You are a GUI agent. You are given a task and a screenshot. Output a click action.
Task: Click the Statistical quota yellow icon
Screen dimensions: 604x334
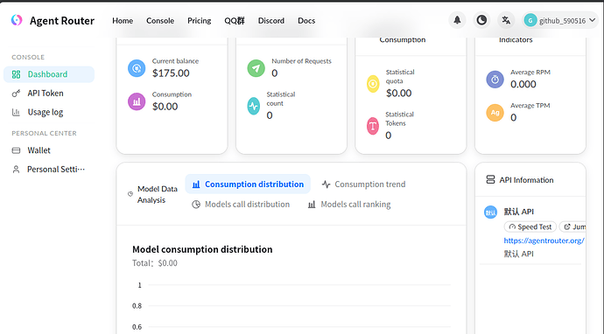coord(373,84)
